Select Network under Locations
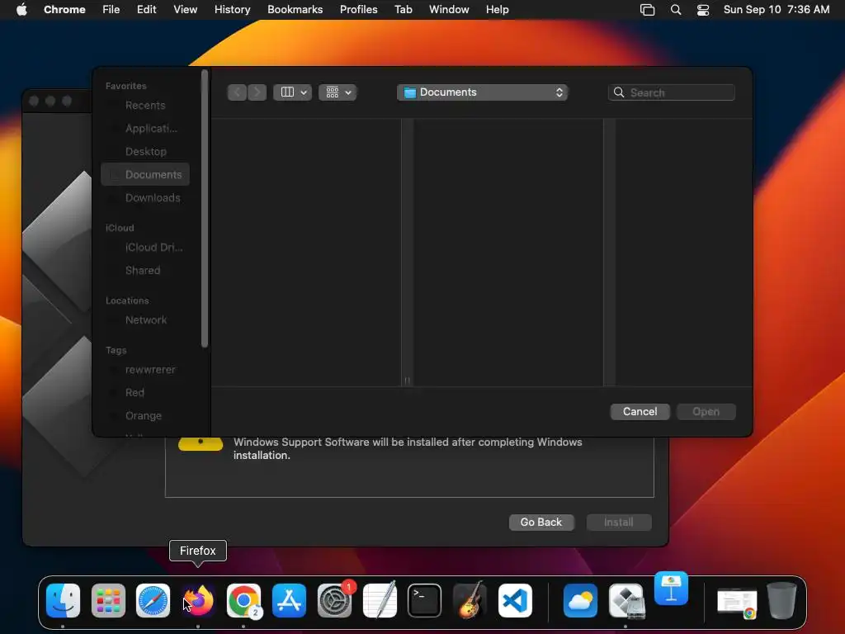The height and width of the screenshot is (634, 845). (145, 320)
